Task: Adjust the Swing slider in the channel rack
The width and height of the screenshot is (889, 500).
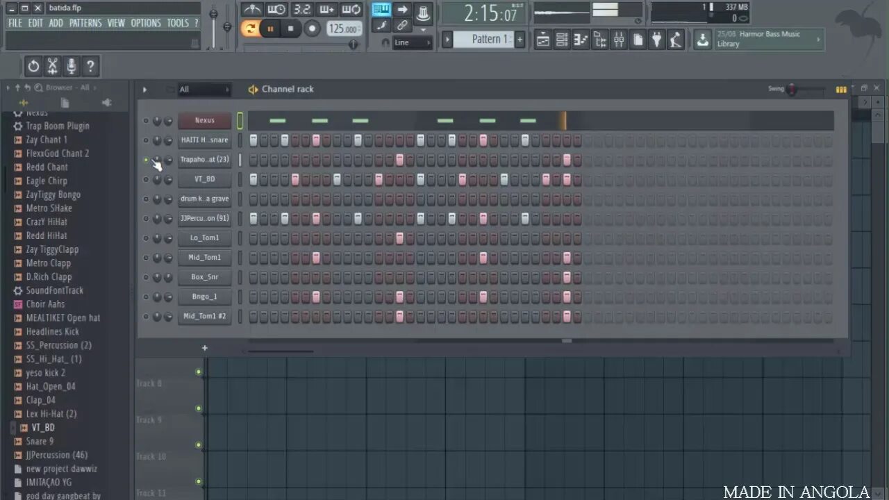Action: 792,89
